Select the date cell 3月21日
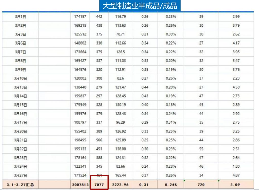Viewport: 259px width, 190px height. coord(20,140)
